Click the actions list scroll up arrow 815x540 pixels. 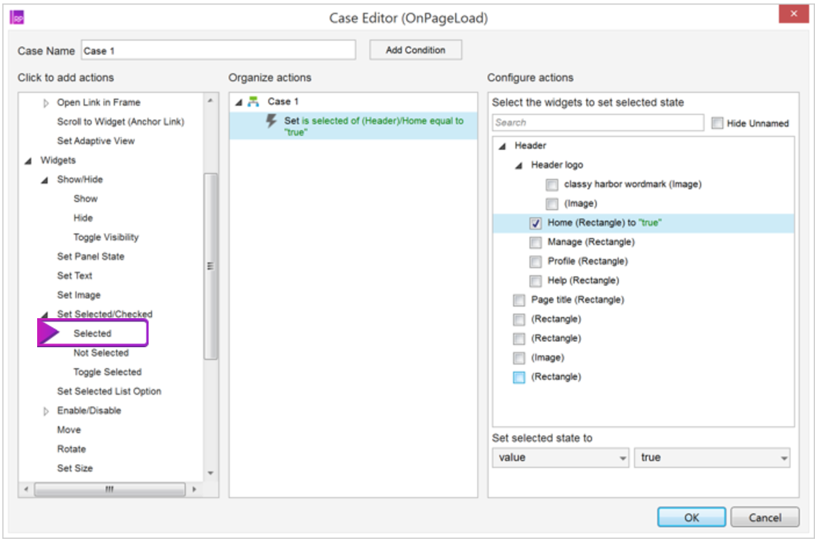pos(210,101)
